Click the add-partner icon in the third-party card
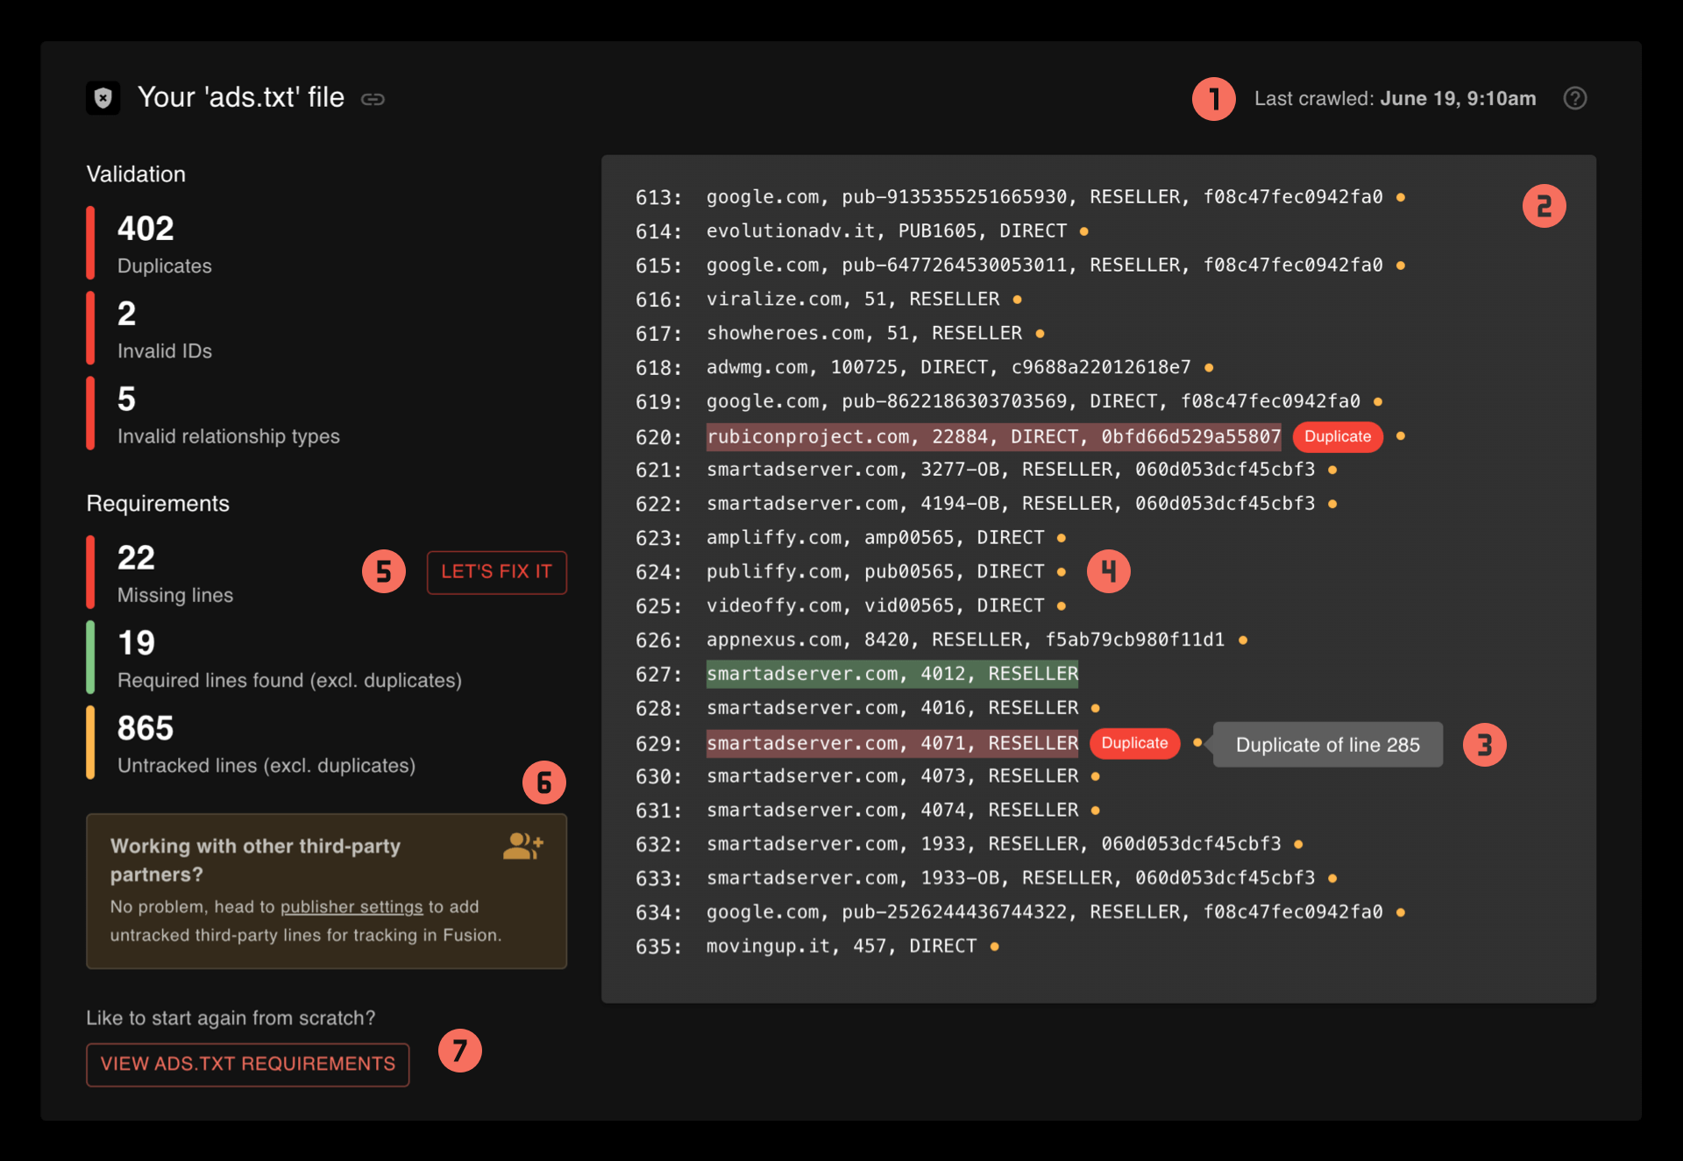This screenshot has width=1683, height=1161. click(x=523, y=846)
